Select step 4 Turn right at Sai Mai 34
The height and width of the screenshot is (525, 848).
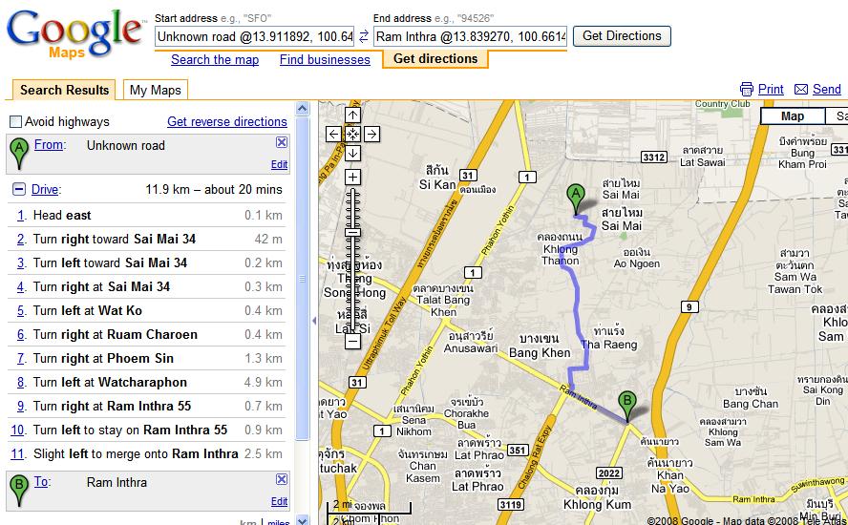point(146,286)
